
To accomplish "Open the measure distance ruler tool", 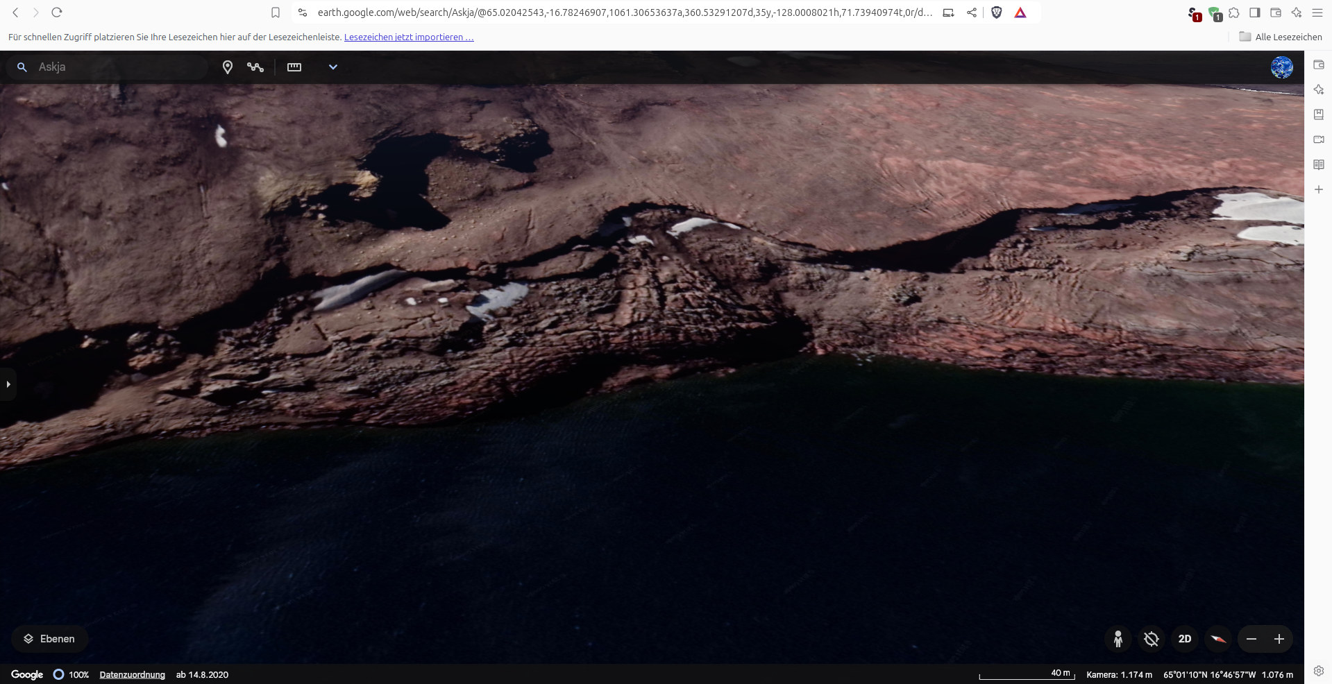I will (294, 67).
